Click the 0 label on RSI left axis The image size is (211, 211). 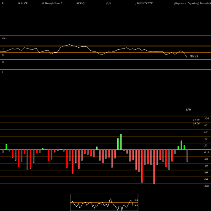pos(2,72)
